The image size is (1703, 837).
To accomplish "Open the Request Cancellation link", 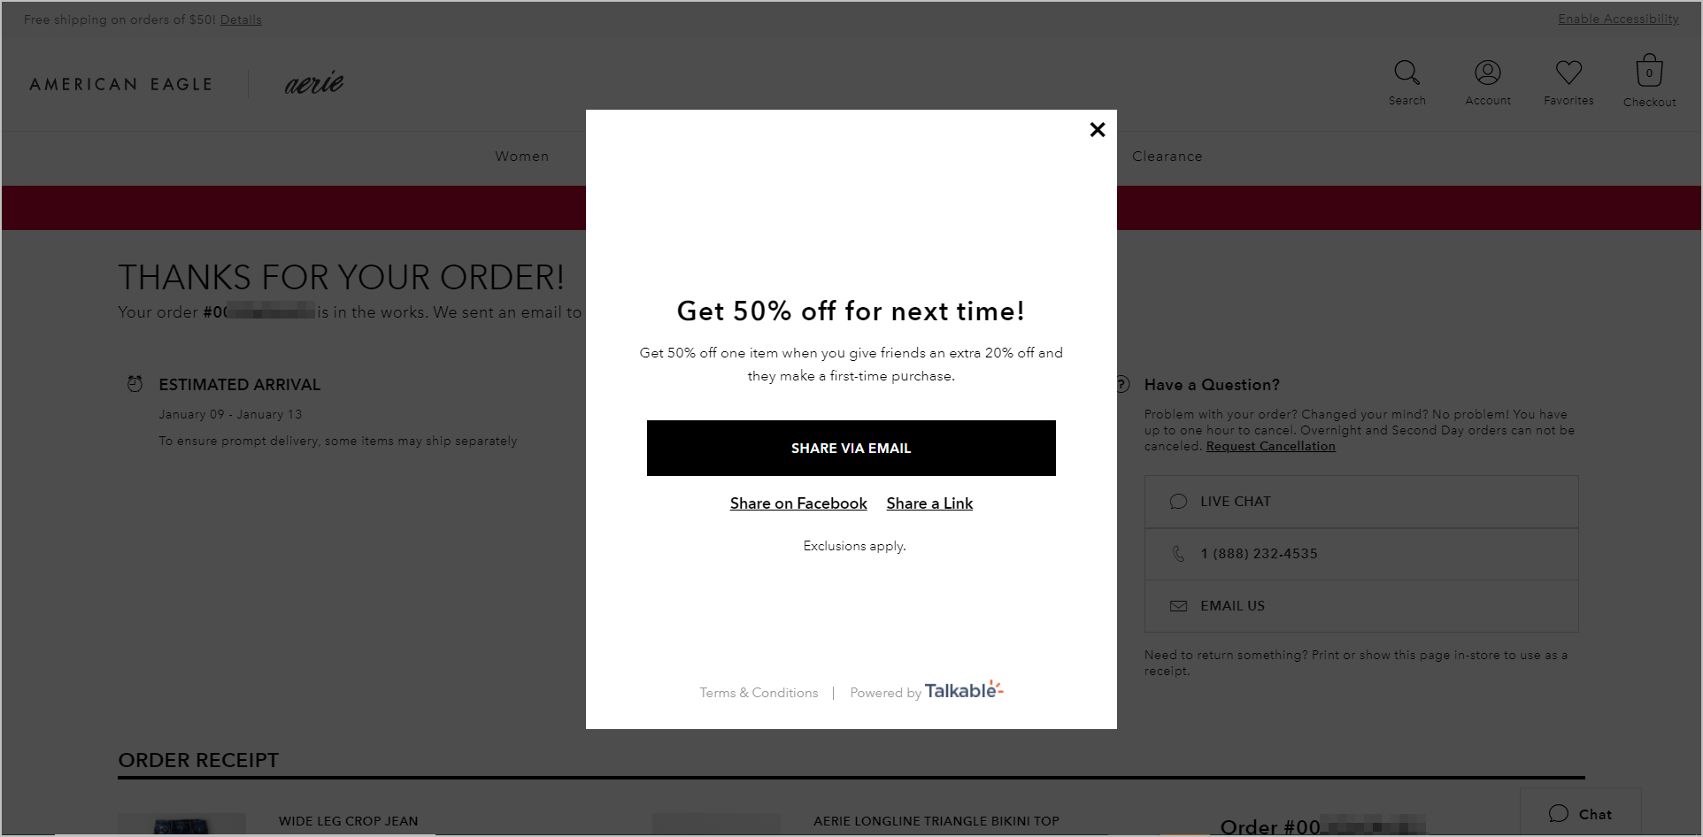I will (1269, 446).
